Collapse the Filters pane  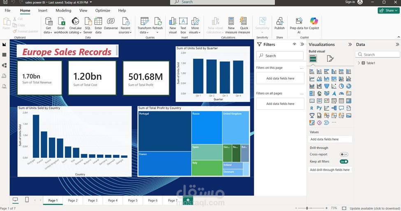(x=302, y=44)
